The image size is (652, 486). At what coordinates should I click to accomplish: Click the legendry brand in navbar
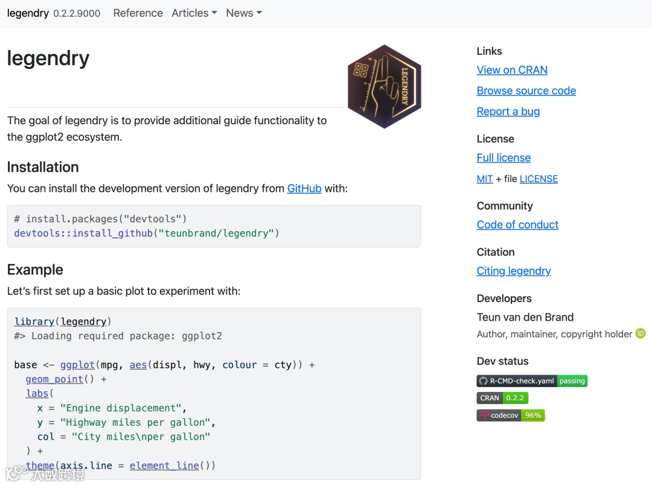(28, 13)
